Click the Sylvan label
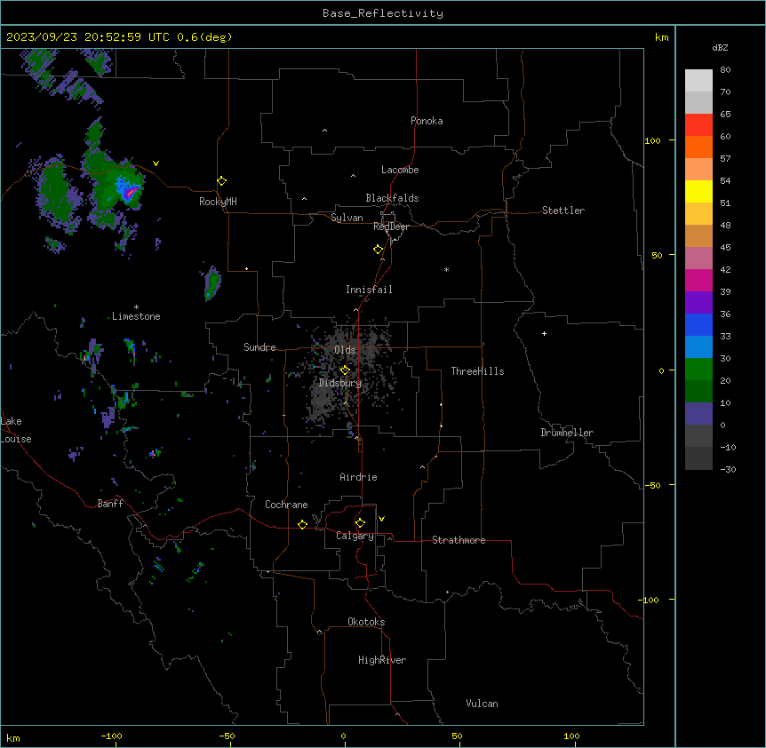Image resolution: width=766 pixels, height=748 pixels. 347,218
